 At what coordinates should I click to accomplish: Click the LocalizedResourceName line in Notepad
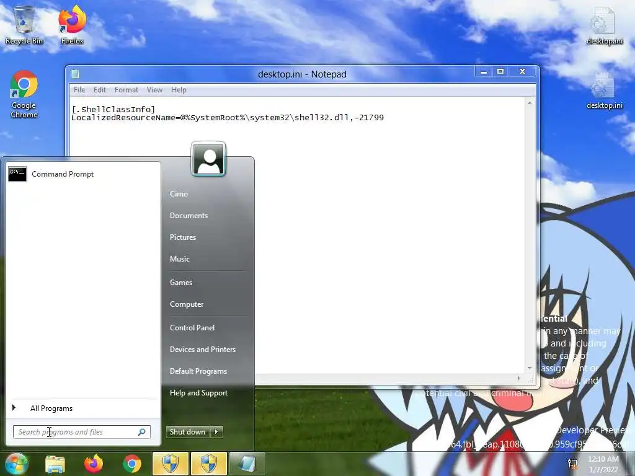pyautogui.click(x=228, y=118)
